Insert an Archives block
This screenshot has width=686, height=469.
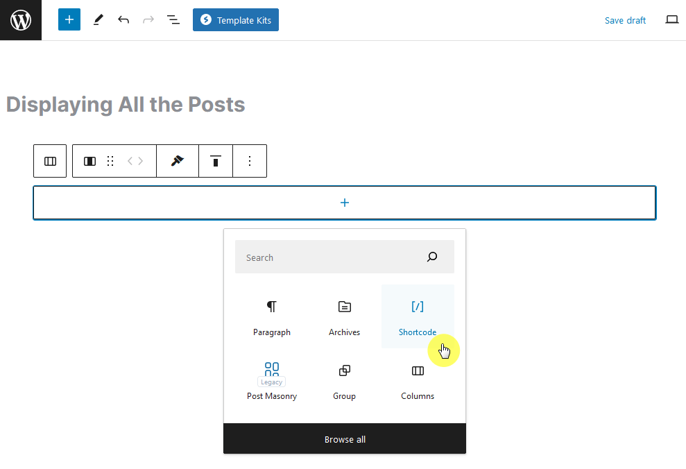[x=344, y=317]
